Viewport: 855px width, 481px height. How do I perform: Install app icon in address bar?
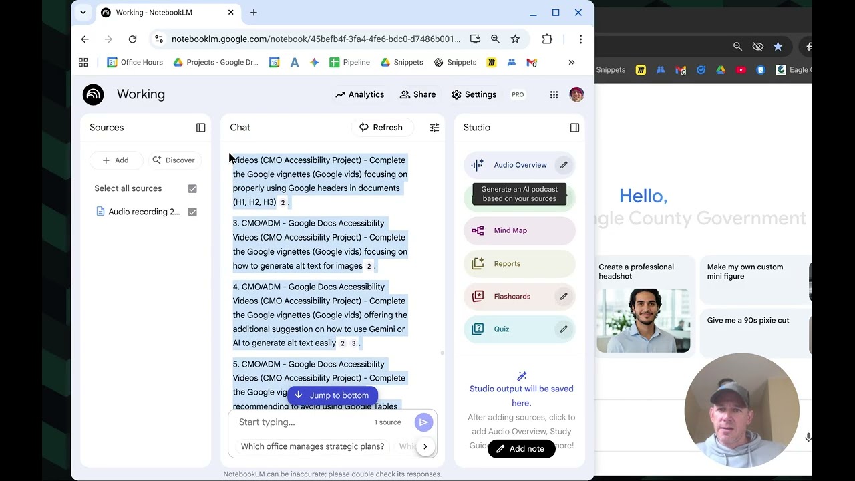[475, 39]
